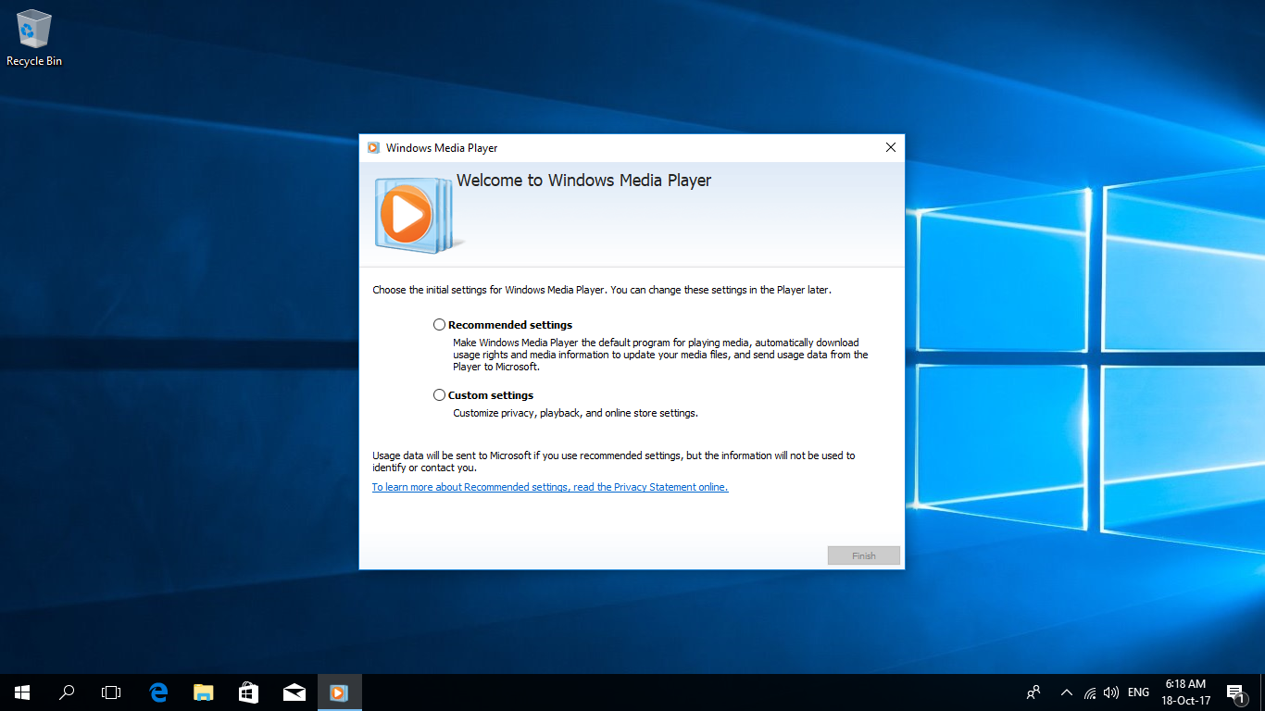This screenshot has height=711, width=1265.
Task: Click the volume speaker tray icon
Action: point(1111,692)
